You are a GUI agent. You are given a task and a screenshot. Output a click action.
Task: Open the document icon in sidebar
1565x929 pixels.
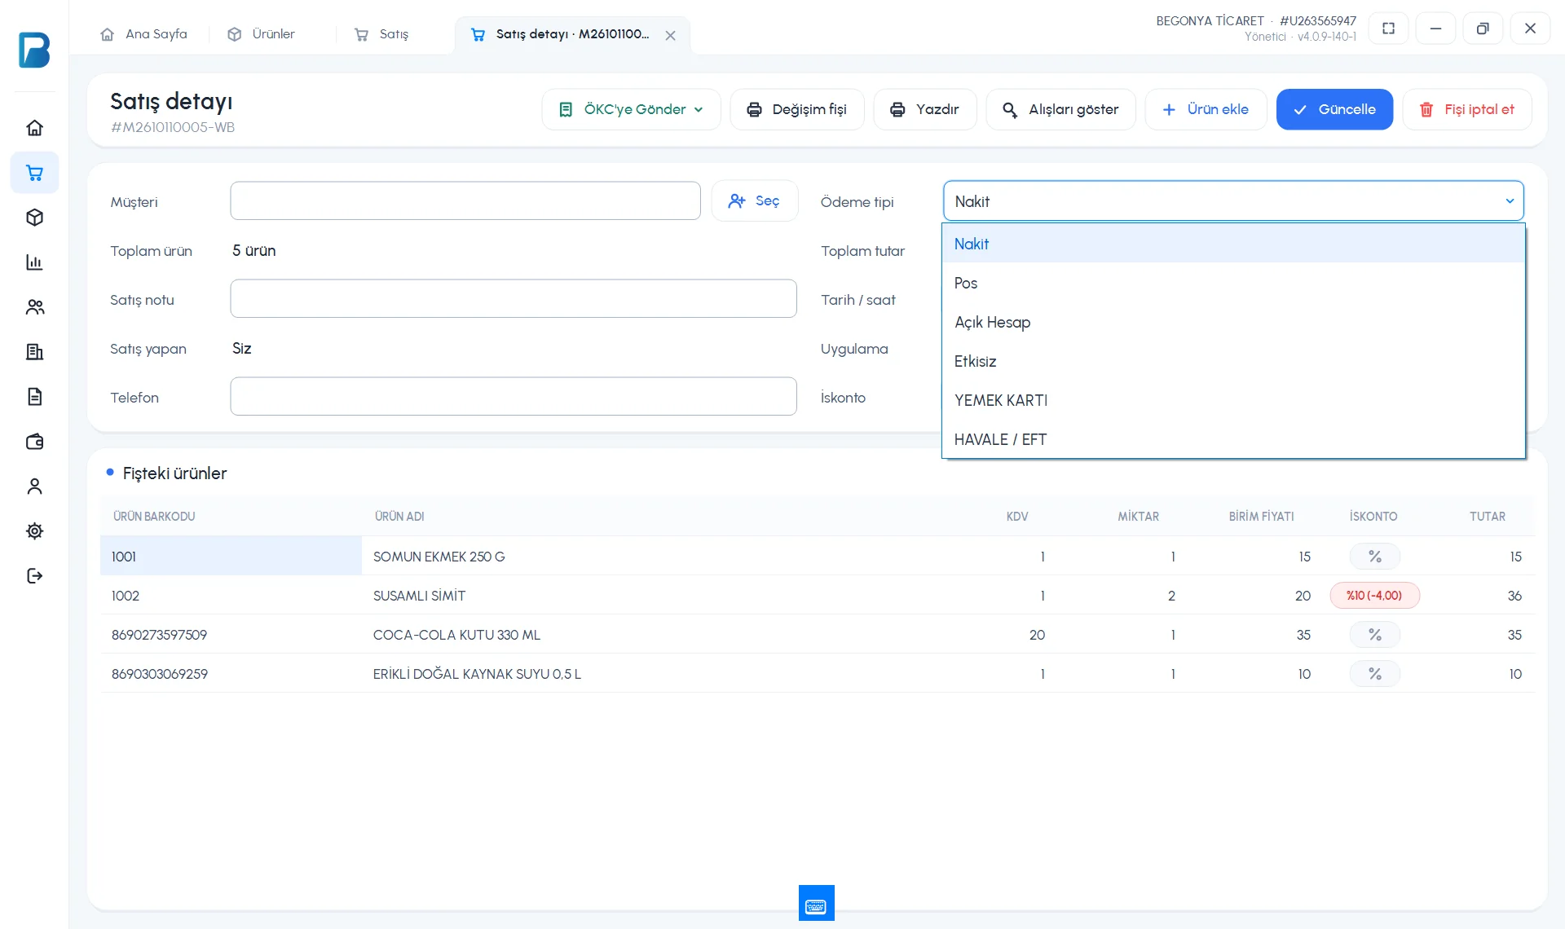[x=34, y=397]
